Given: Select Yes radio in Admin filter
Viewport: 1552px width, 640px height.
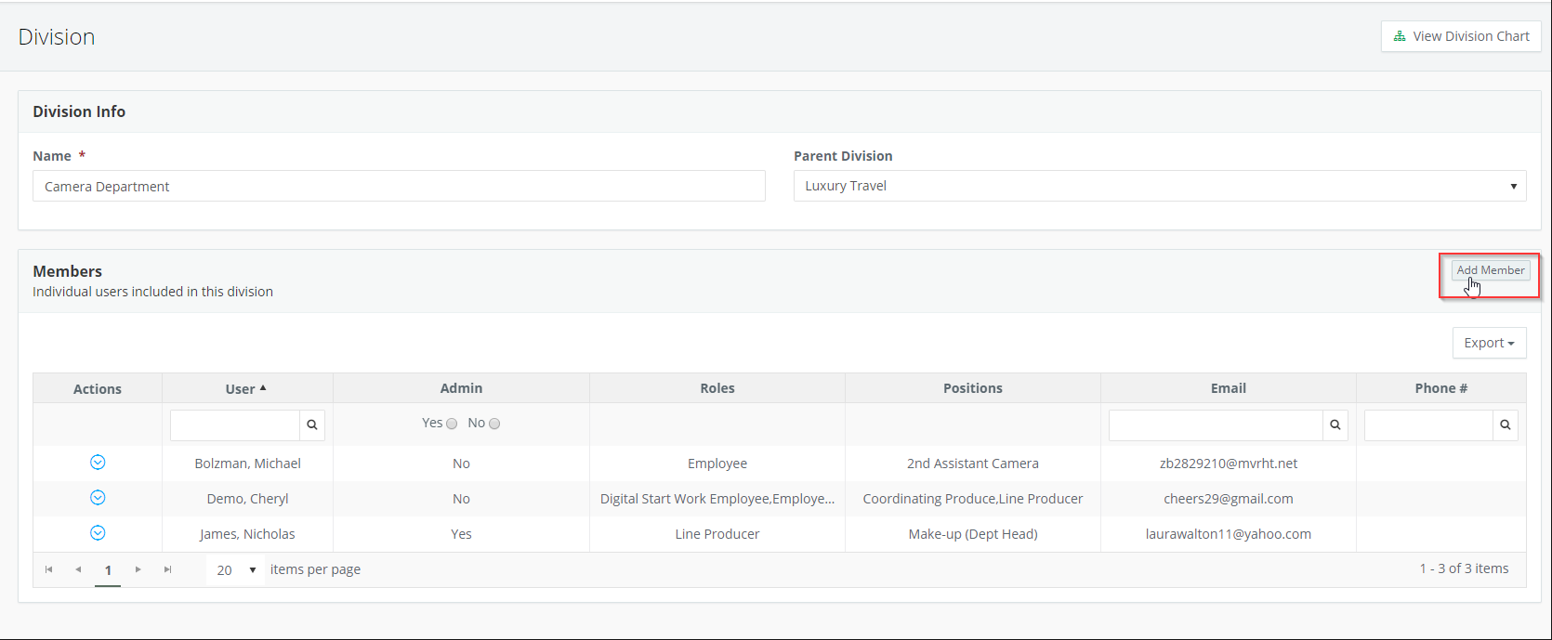Looking at the screenshot, I should coord(452,424).
